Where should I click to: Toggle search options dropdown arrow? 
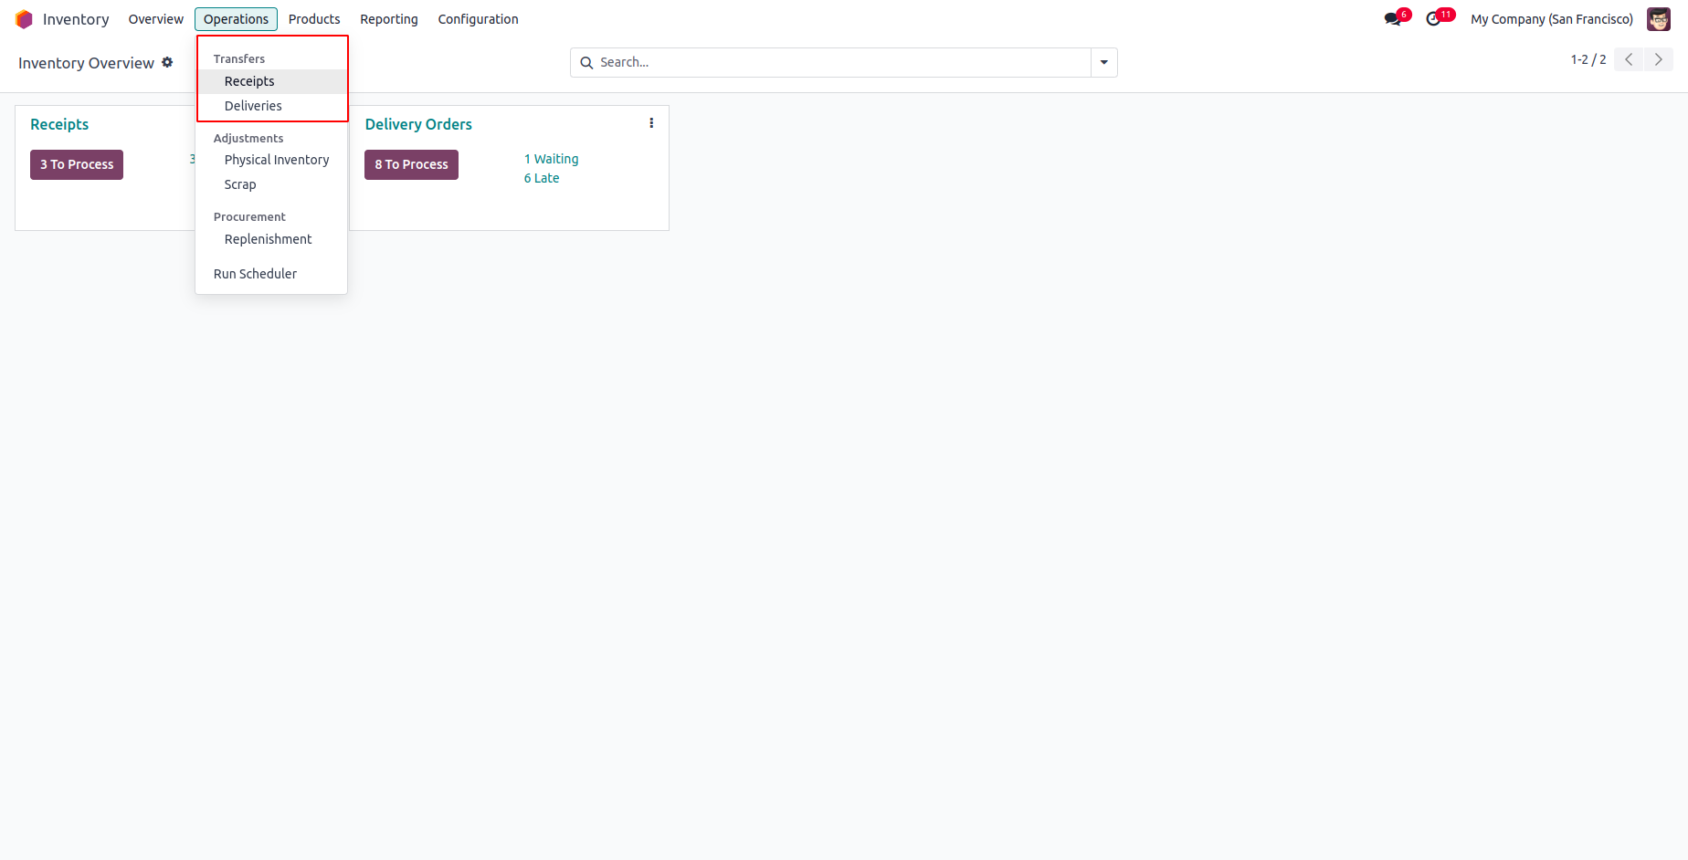(x=1104, y=62)
